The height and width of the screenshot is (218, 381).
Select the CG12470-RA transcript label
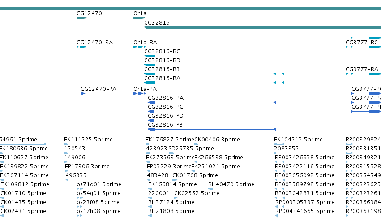point(95,43)
